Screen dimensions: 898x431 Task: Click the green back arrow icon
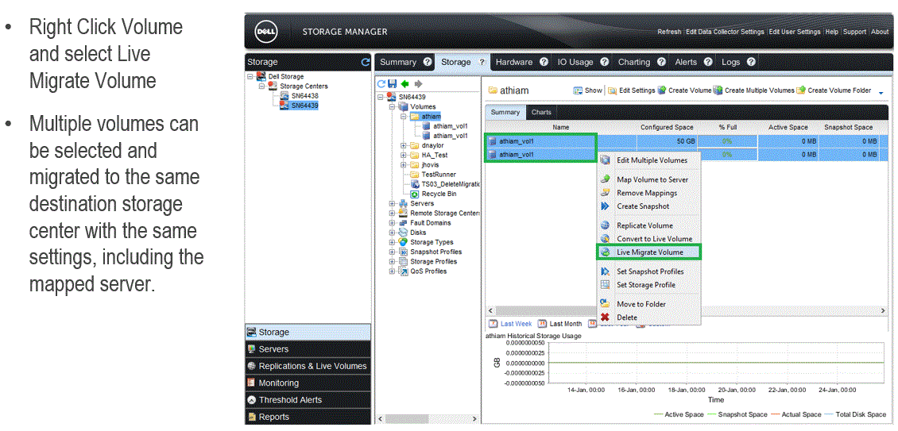[x=405, y=83]
